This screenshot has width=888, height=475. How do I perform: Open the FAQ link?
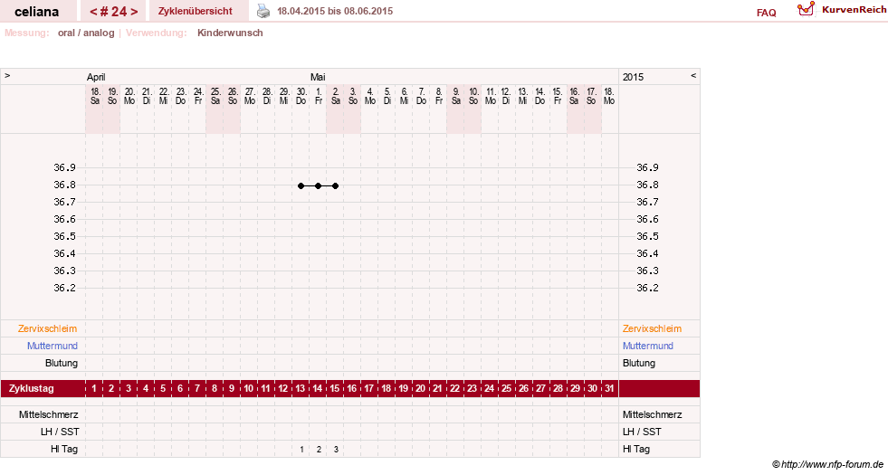[766, 13]
